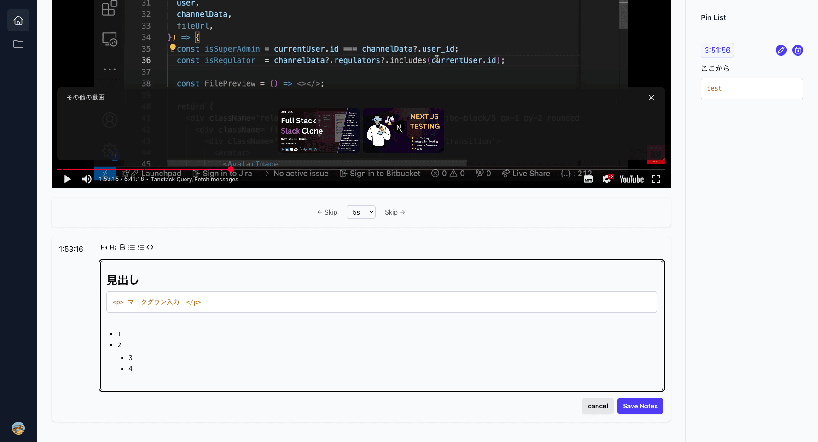Delete the 3:51:56 pin using the trash icon
Image resolution: width=818 pixels, height=442 pixels.
tap(797, 50)
